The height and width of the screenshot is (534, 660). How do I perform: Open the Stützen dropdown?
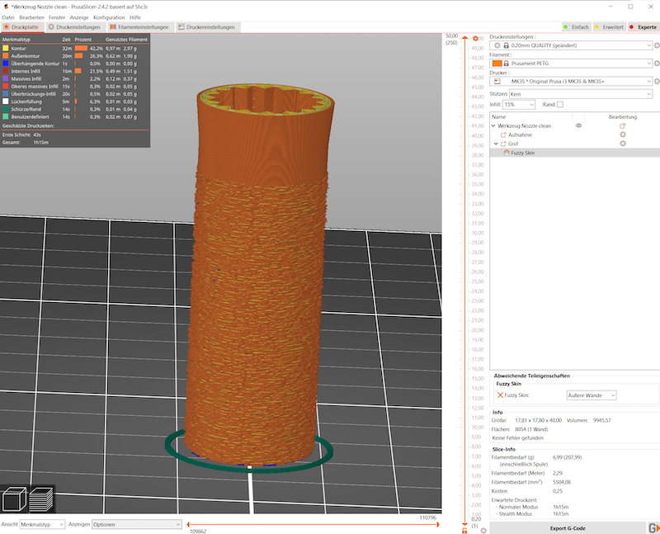[581, 94]
